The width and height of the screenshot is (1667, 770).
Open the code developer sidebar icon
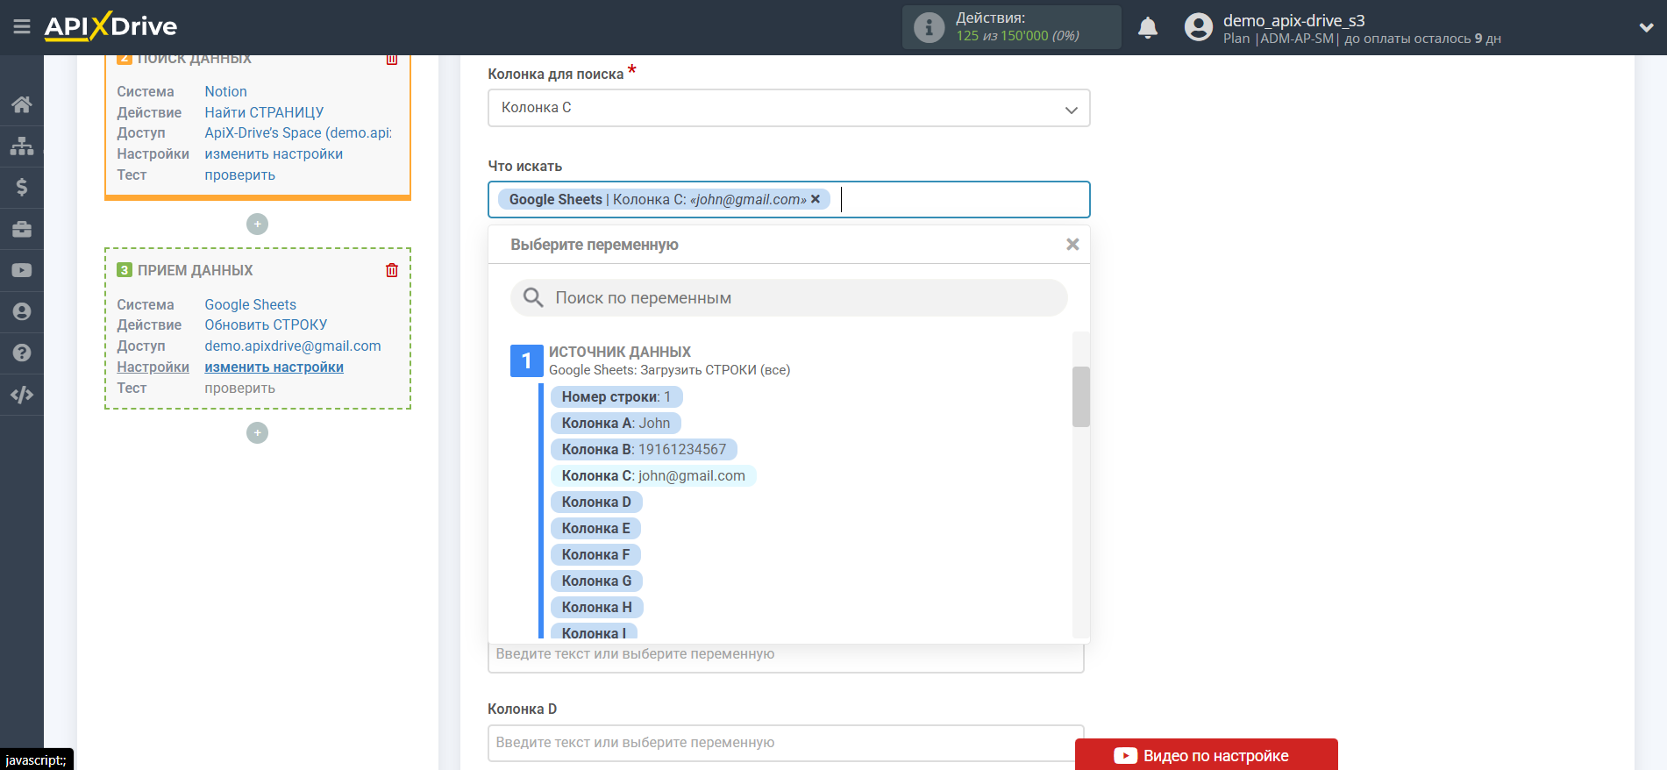pyautogui.click(x=22, y=395)
